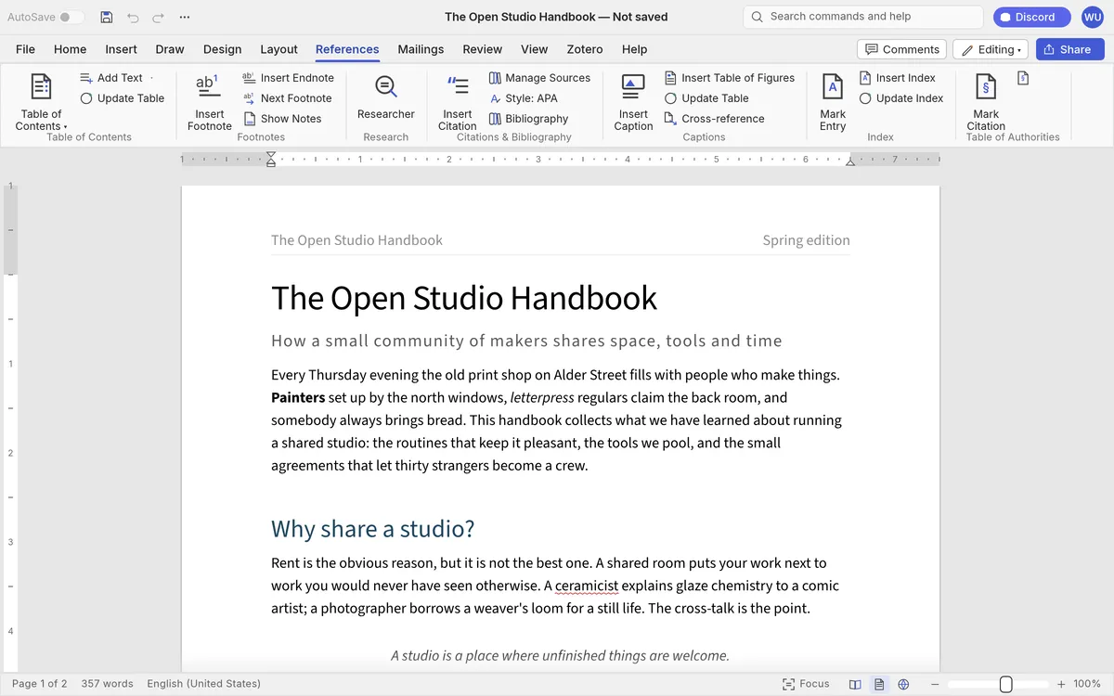This screenshot has width=1114, height=696.
Task: Click Page 1 of 2 in status bar
Action: tap(39, 684)
